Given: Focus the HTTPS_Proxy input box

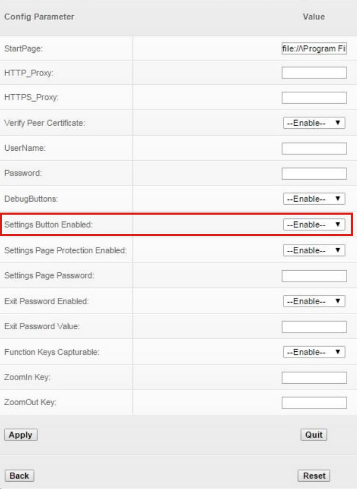Looking at the screenshot, I should (314, 98).
